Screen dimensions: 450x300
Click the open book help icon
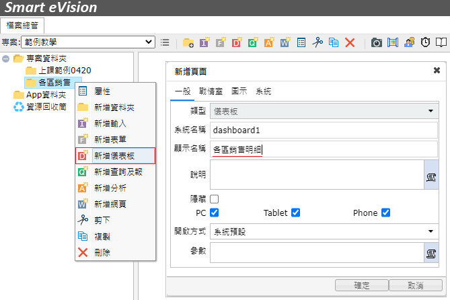pos(441,42)
